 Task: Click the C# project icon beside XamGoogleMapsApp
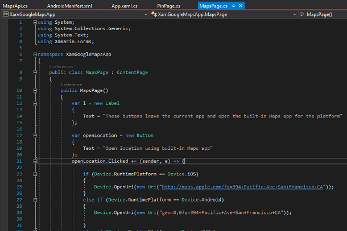click(x=5, y=14)
